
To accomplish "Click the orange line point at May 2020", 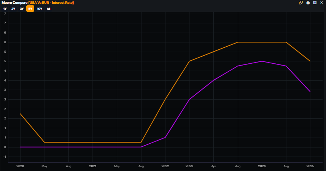I will (45, 142).
